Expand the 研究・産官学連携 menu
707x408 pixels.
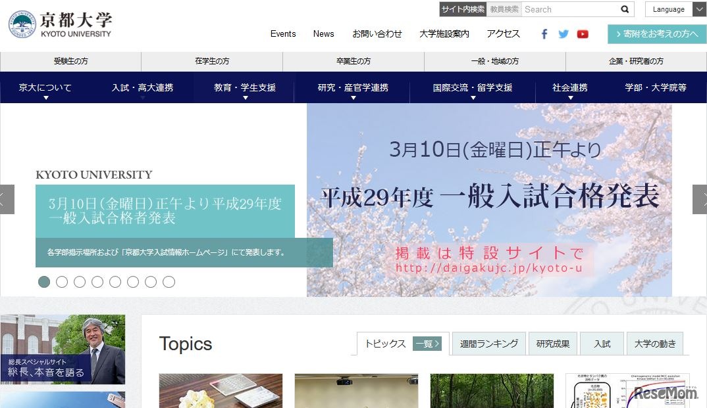pyautogui.click(x=353, y=88)
